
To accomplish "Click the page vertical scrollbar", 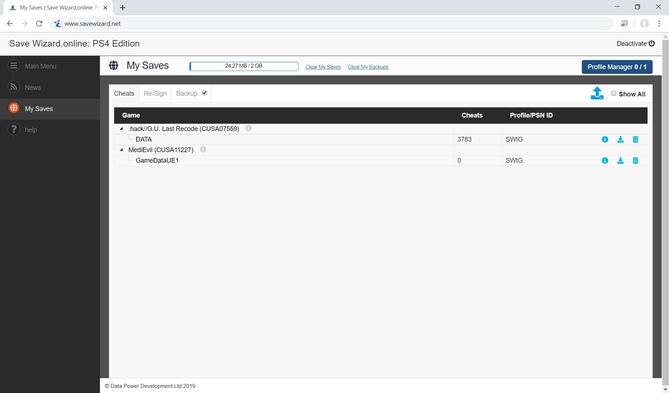I will tap(666, 213).
